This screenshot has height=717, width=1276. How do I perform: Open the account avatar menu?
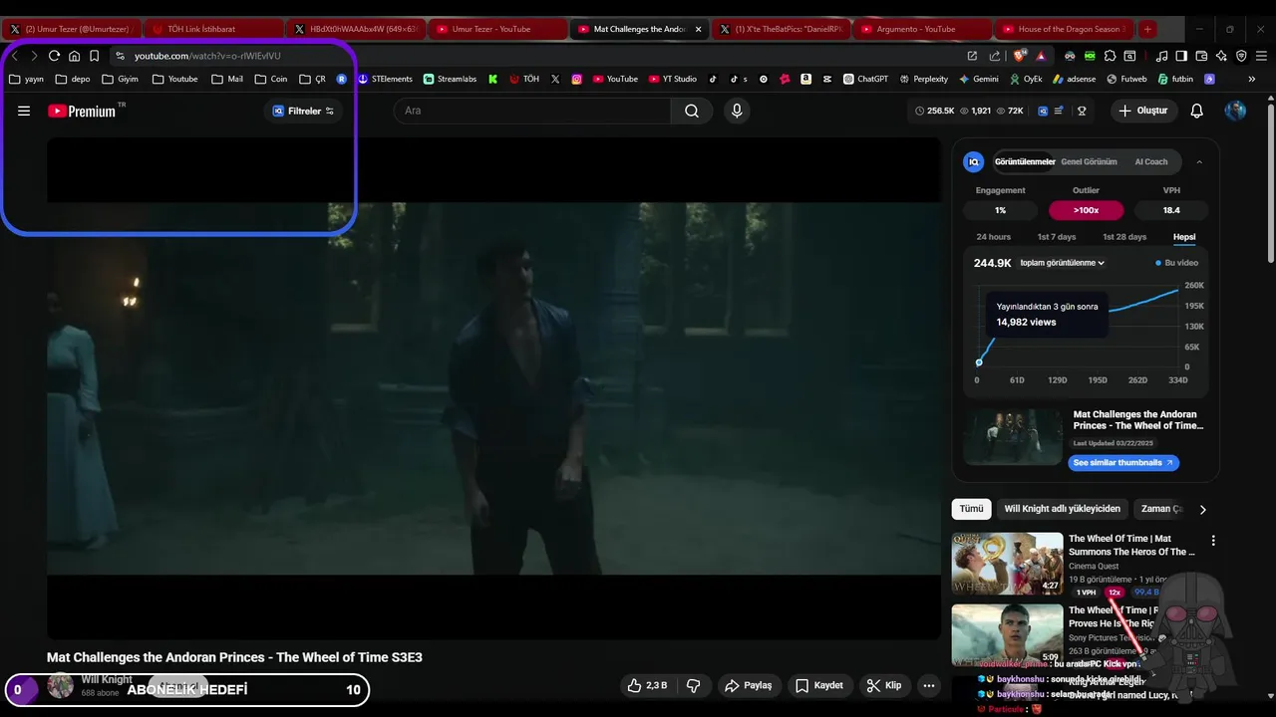[1235, 111]
